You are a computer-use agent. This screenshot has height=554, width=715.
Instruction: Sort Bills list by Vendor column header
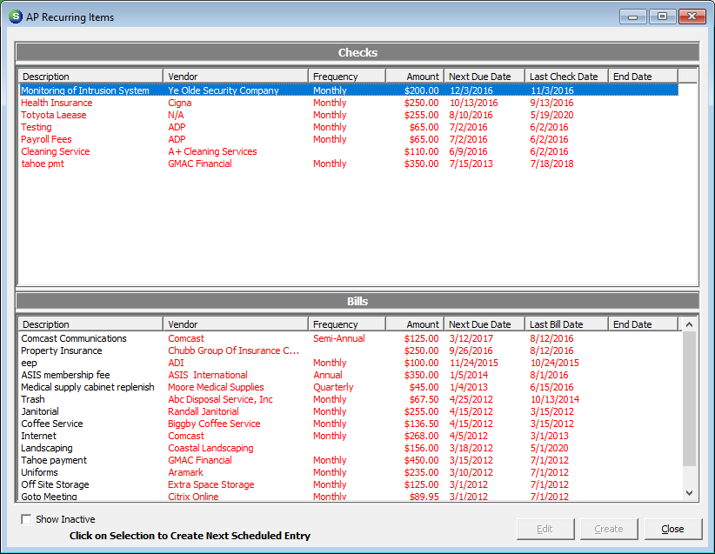coord(236,324)
